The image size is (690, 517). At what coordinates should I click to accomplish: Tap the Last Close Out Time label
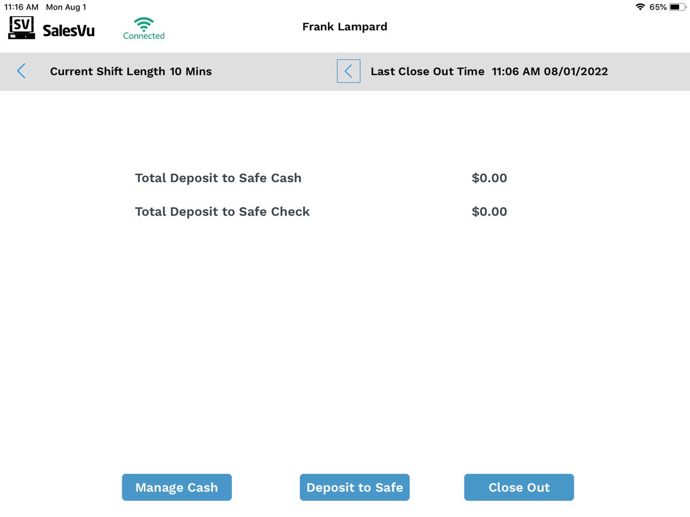point(427,72)
